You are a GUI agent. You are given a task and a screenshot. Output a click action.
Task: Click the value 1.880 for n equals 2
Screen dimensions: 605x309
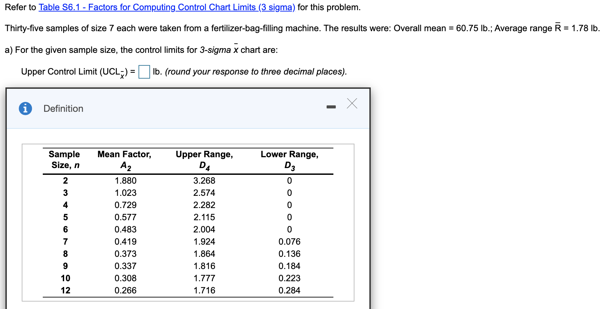coord(125,180)
